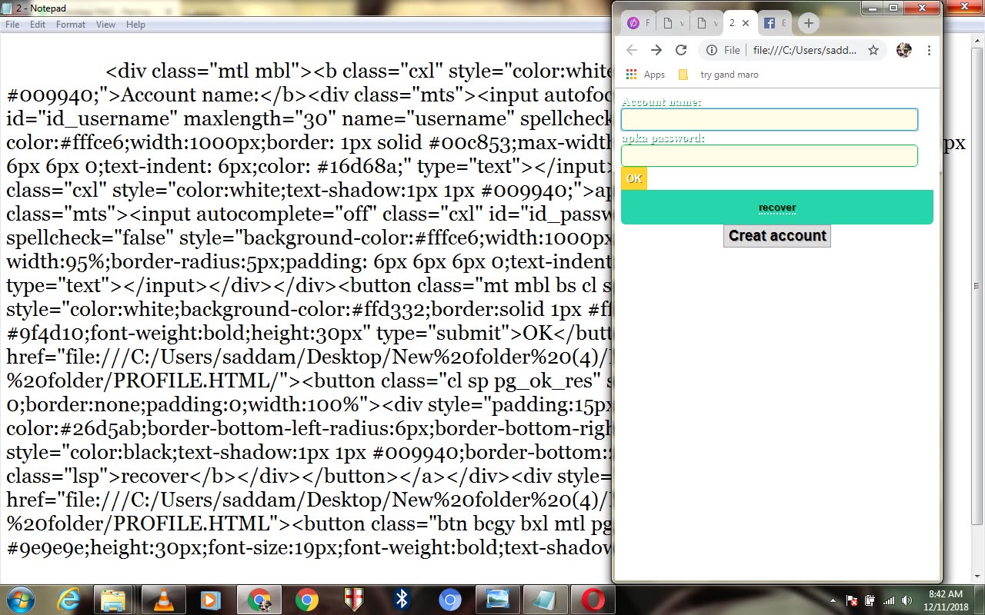This screenshot has width=985, height=615.
Task: Close the active Chrome tab
Action: pos(745,23)
